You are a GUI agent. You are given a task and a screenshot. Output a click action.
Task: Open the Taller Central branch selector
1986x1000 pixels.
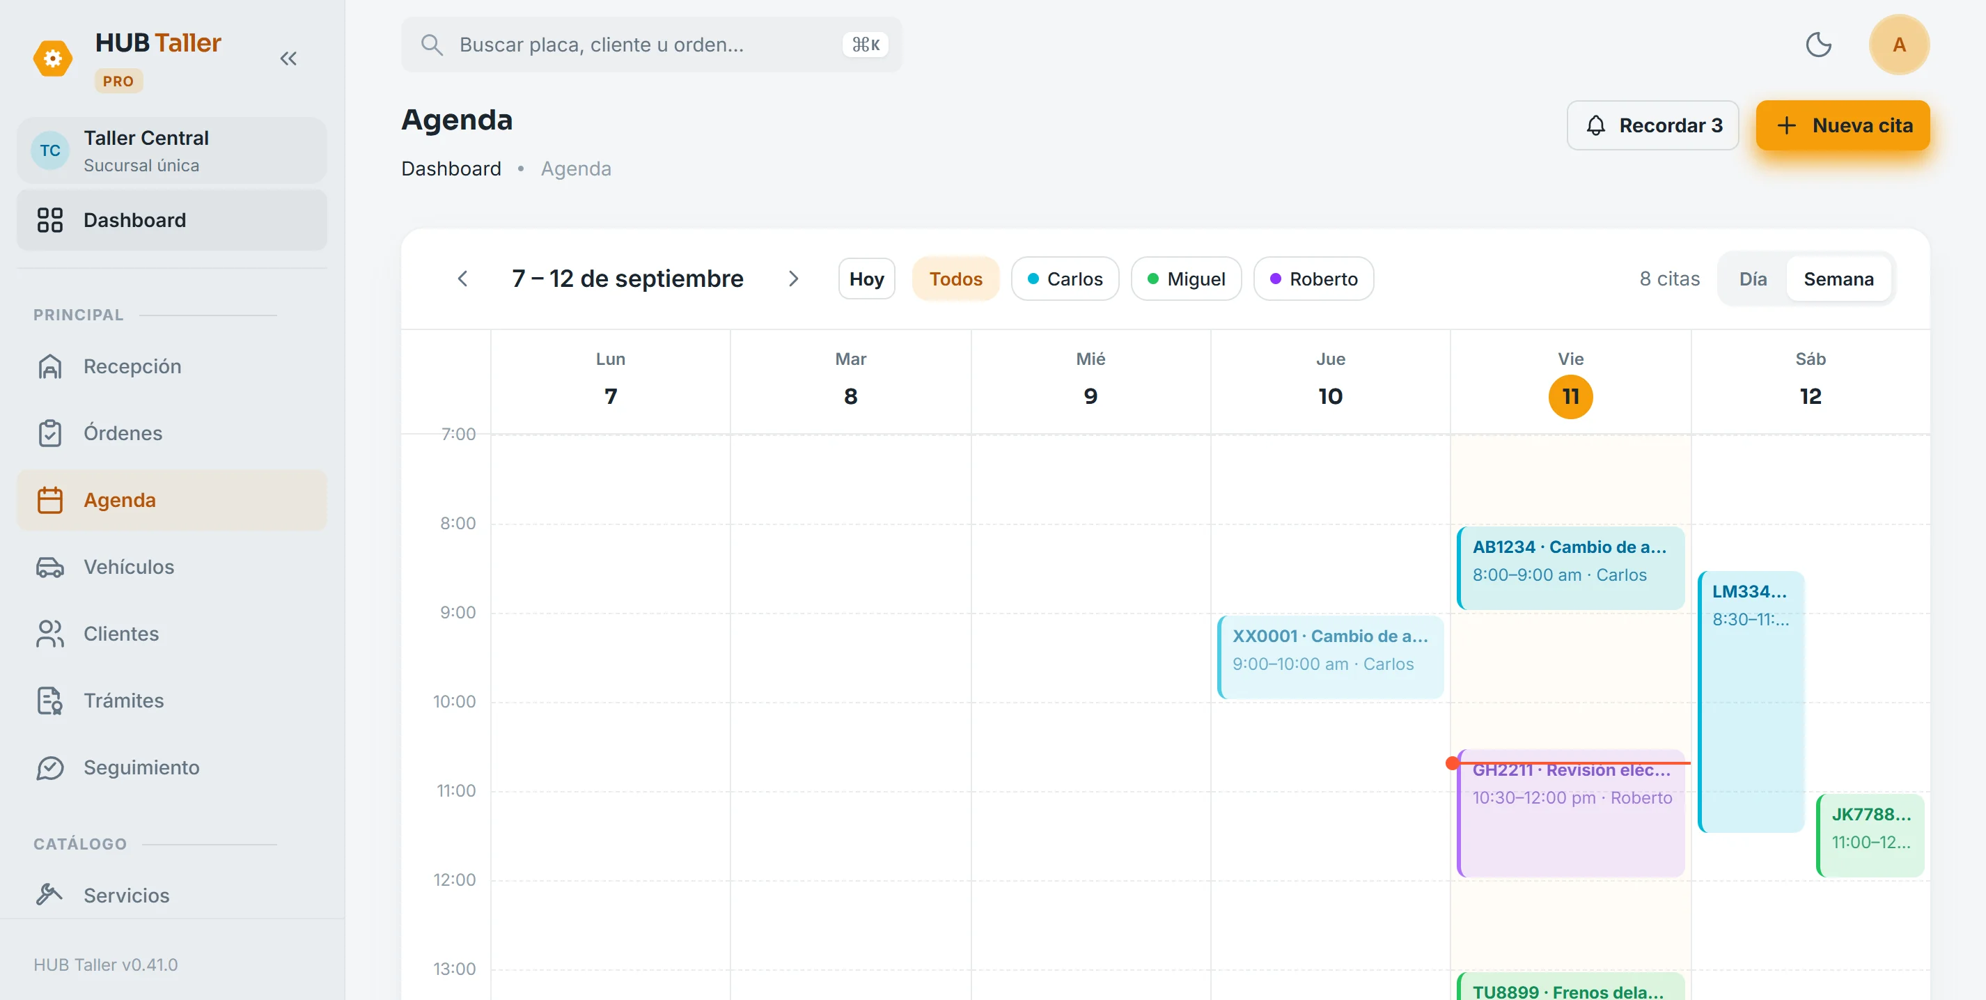(172, 150)
